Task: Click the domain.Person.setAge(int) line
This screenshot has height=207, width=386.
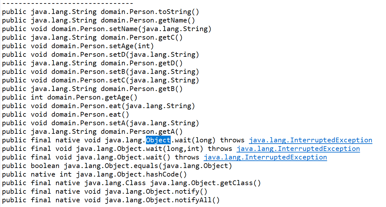Action: tap(78, 46)
